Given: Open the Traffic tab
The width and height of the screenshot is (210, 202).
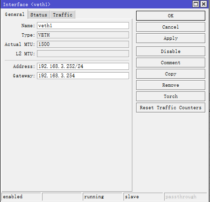Looking at the screenshot, I should (63, 15).
